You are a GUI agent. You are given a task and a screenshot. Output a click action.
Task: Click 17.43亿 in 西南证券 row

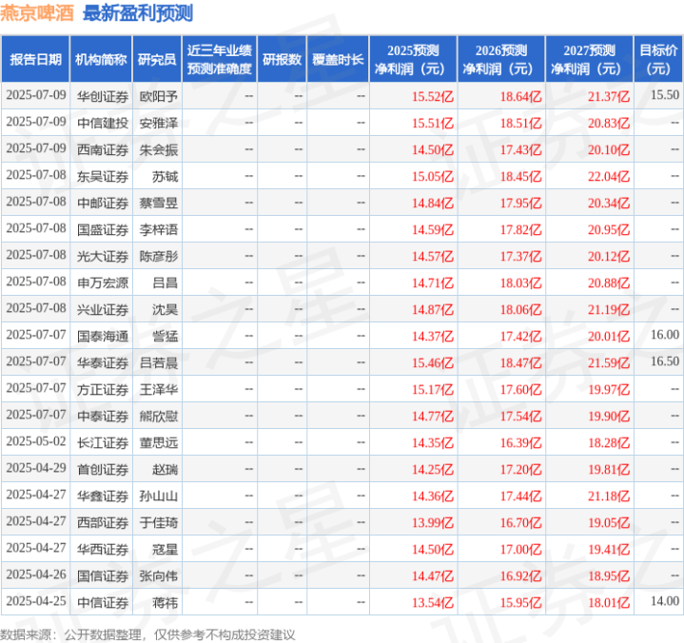(x=521, y=149)
